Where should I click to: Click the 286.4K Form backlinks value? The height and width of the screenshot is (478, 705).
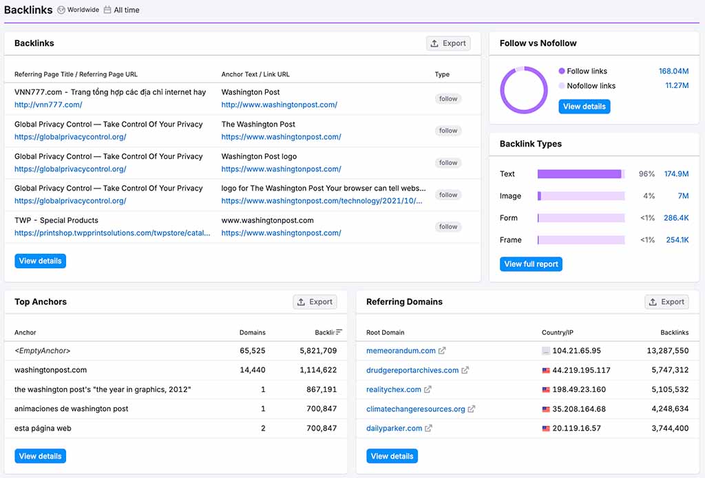pos(676,218)
